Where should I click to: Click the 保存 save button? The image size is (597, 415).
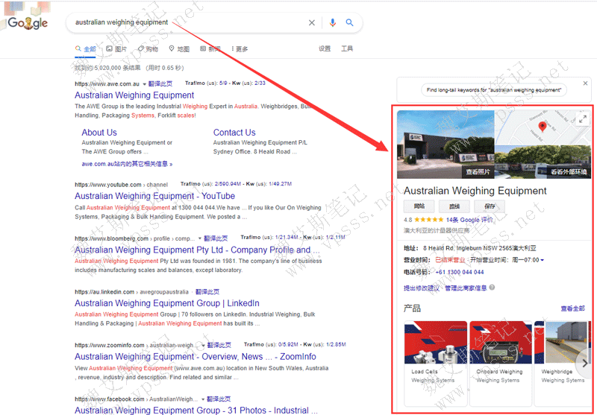490,206
